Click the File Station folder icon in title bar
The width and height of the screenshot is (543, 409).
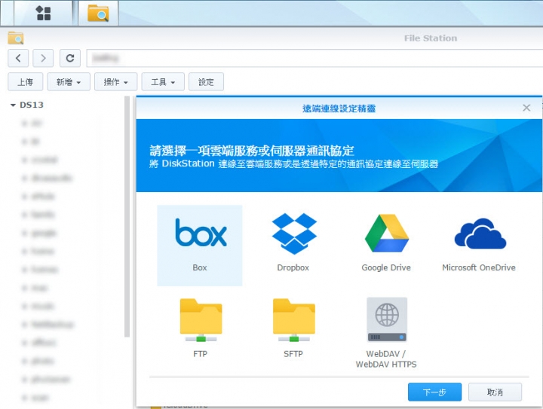pyautogui.click(x=16, y=38)
